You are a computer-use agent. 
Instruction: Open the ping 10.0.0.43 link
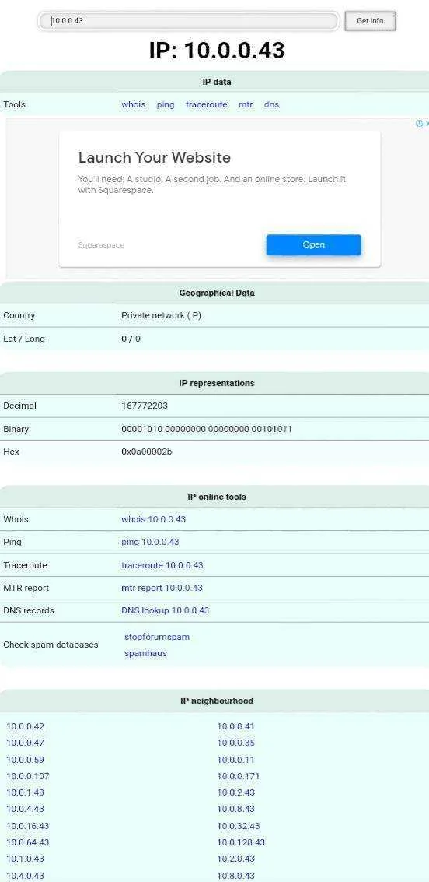pyautogui.click(x=150, y=543)
